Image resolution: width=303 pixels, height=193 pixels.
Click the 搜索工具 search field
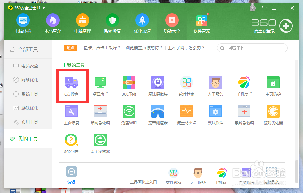[x=252, y=48]
